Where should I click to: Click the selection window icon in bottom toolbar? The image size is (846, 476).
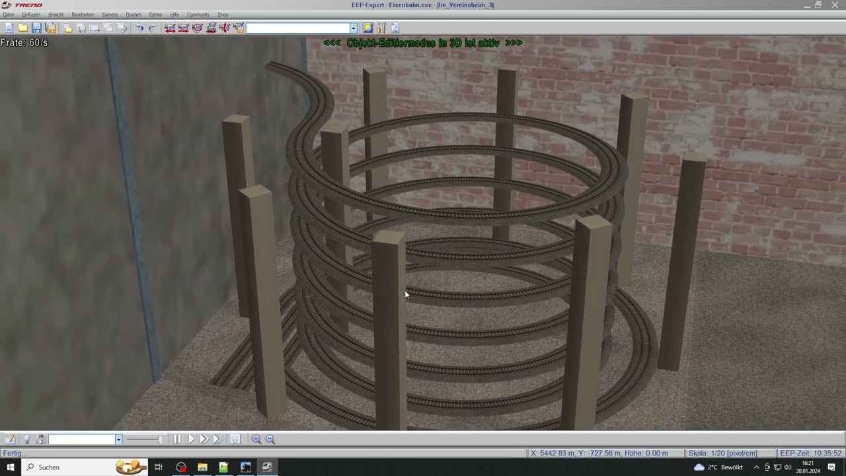point(235,439)
